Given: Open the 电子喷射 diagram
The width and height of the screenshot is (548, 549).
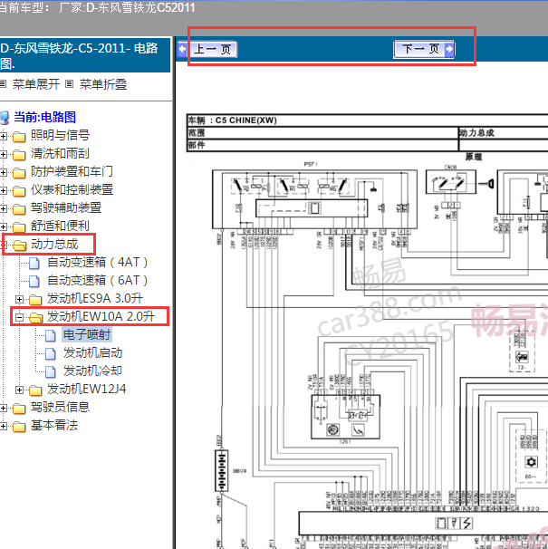Looking at the screenshot, I should pyautogui.click(x=87, y=335).
